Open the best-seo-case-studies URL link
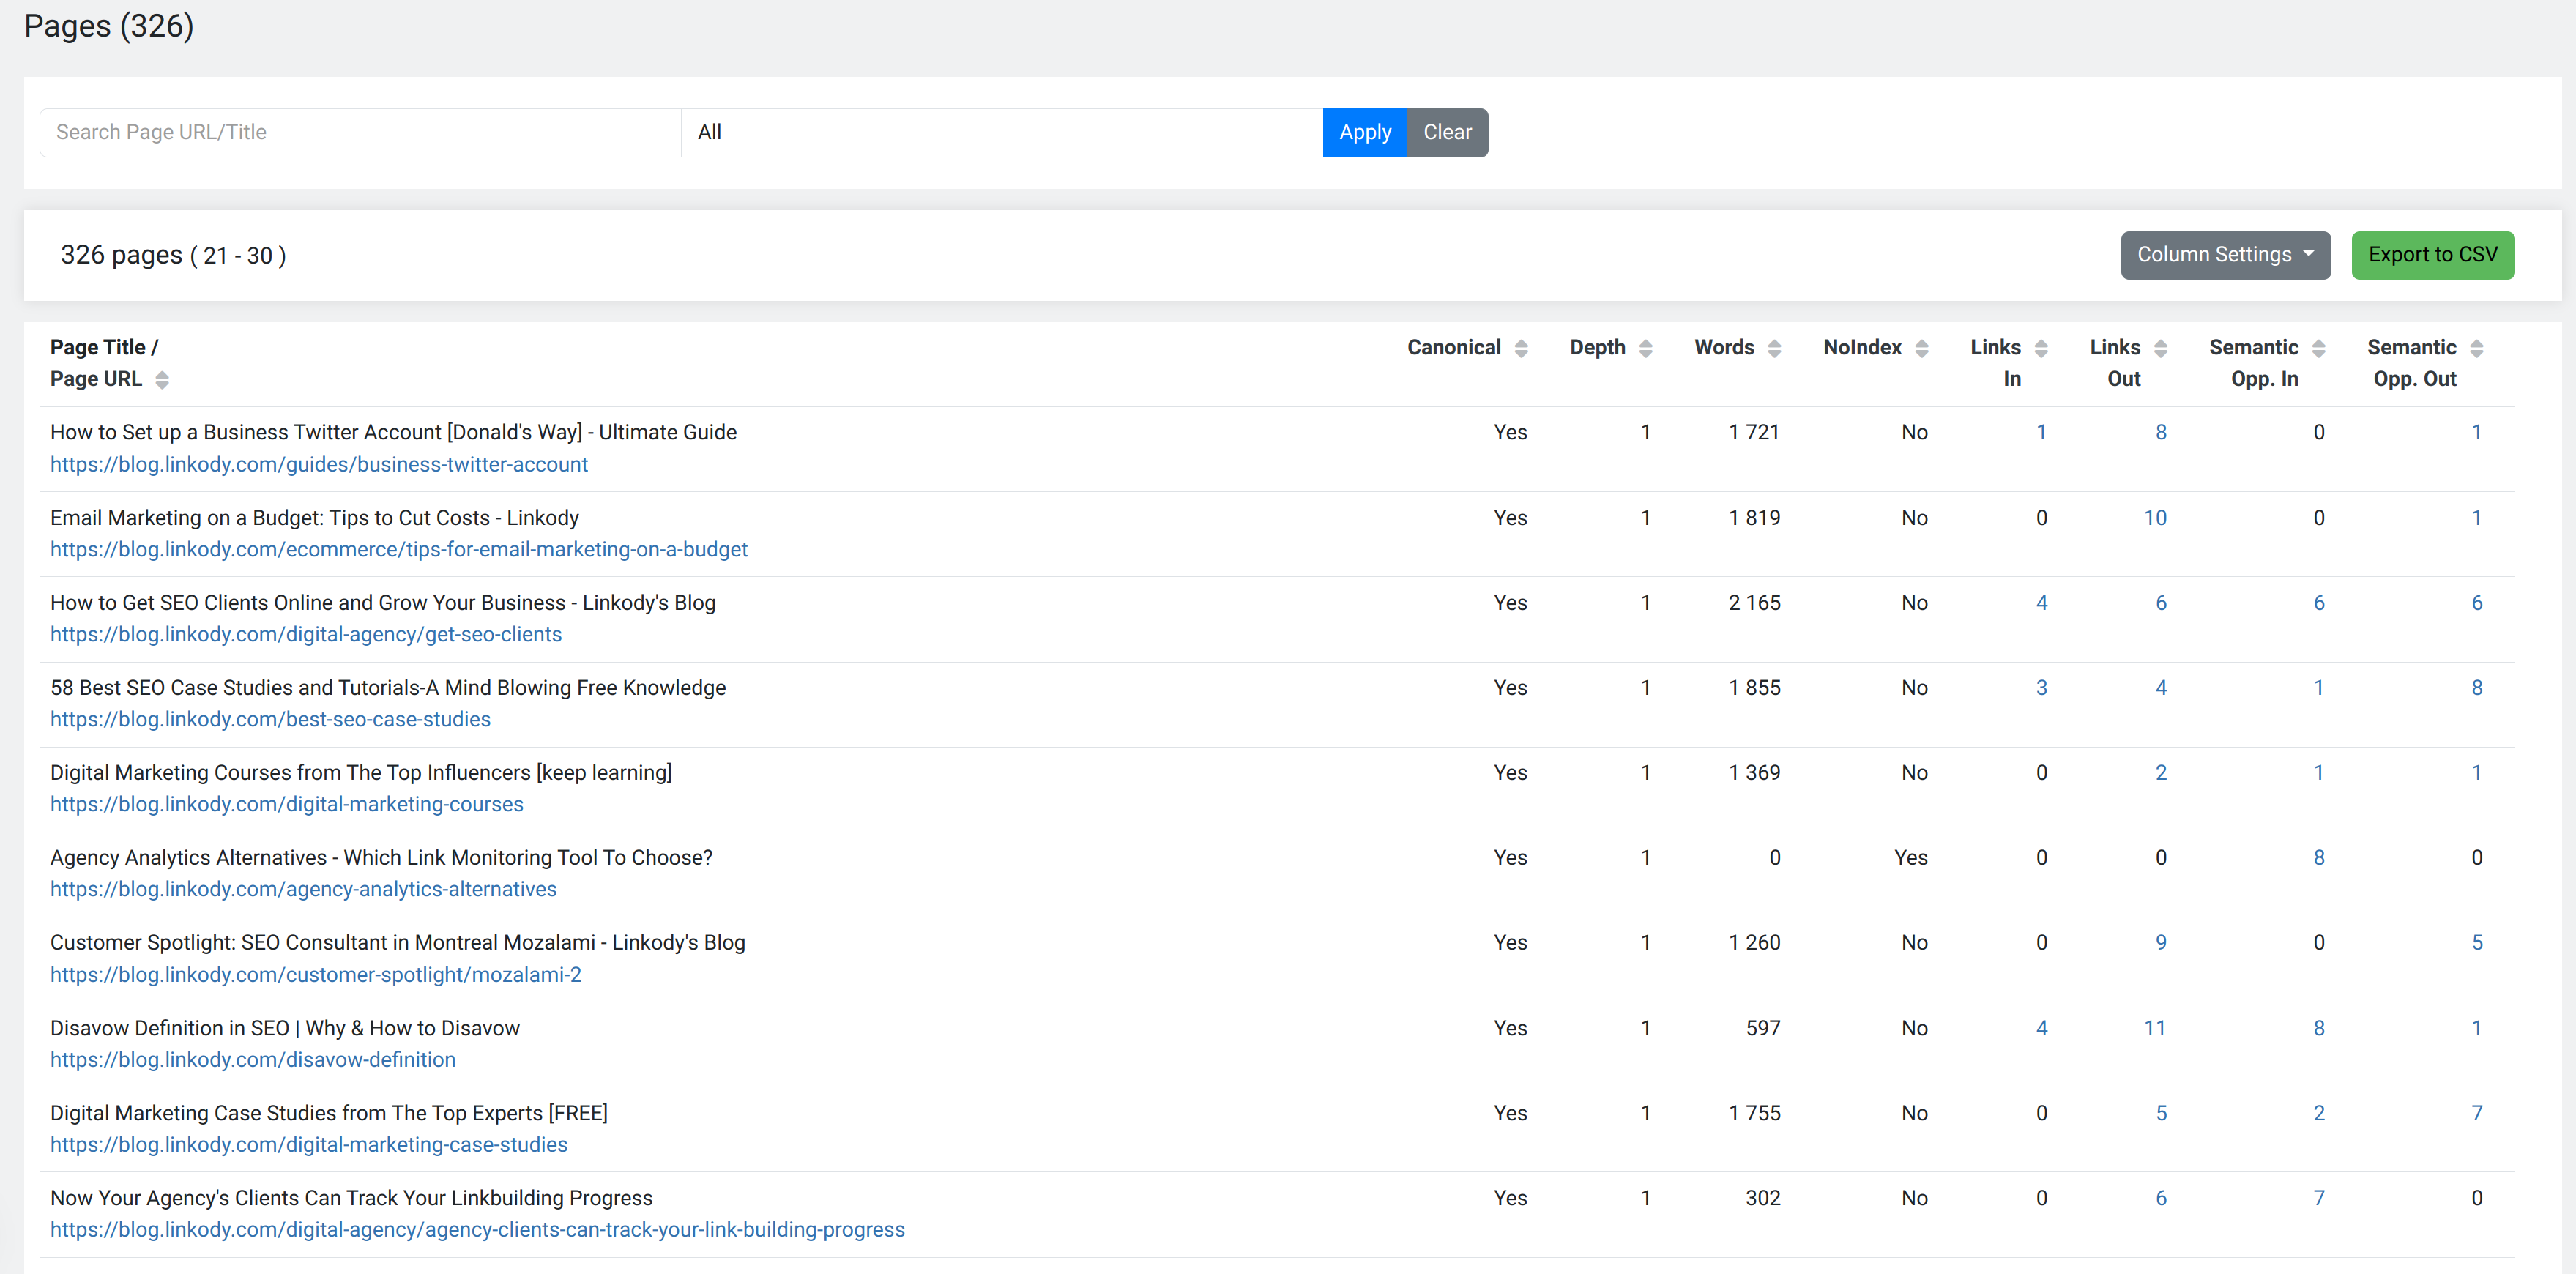The height and width of the screenshot is (1274, 2576). pyautogui.click(x=270, y=719)
